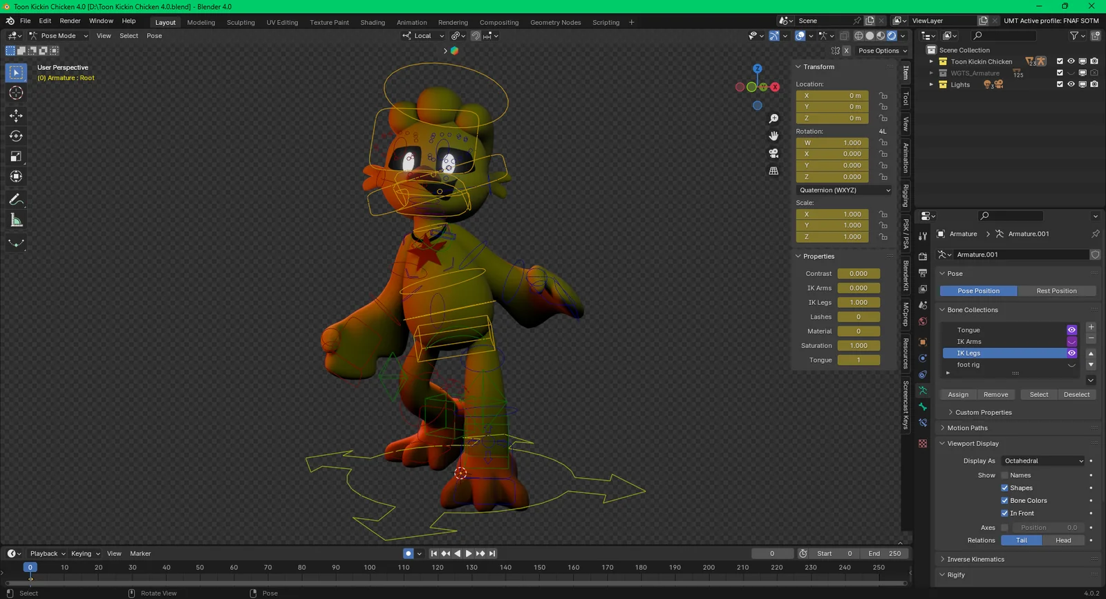The width and height of the screenshot is (1106, 599).
Task: Select the Cursor tool in left toolbar
Action: click(x=16, y=93)
